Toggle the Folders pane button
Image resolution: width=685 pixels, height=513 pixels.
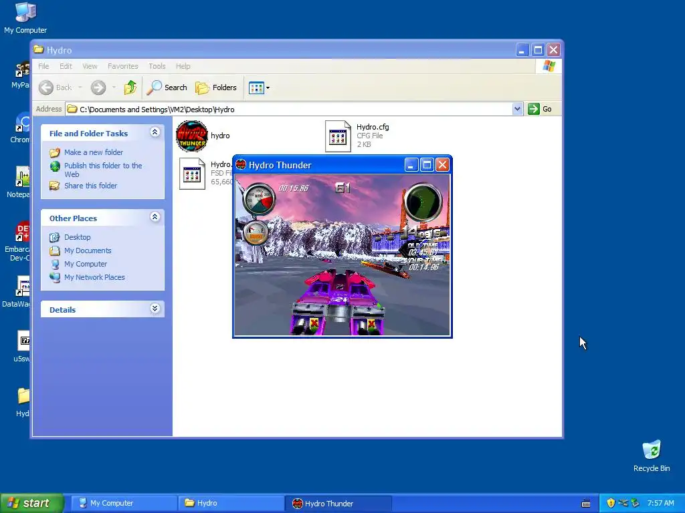[216, 88]
